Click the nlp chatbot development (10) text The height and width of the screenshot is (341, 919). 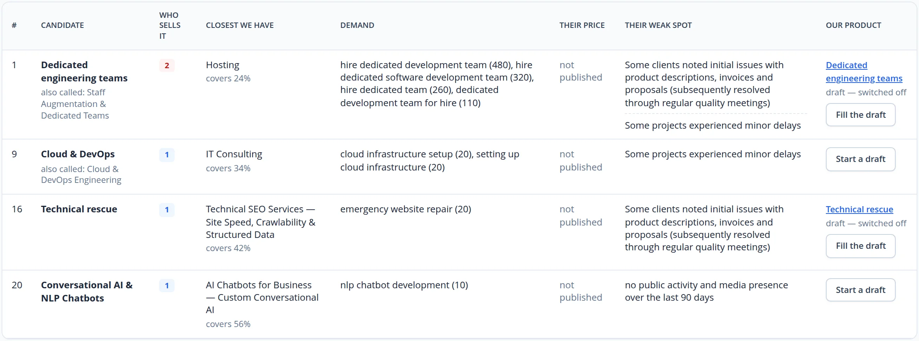[x=404, y=285]
